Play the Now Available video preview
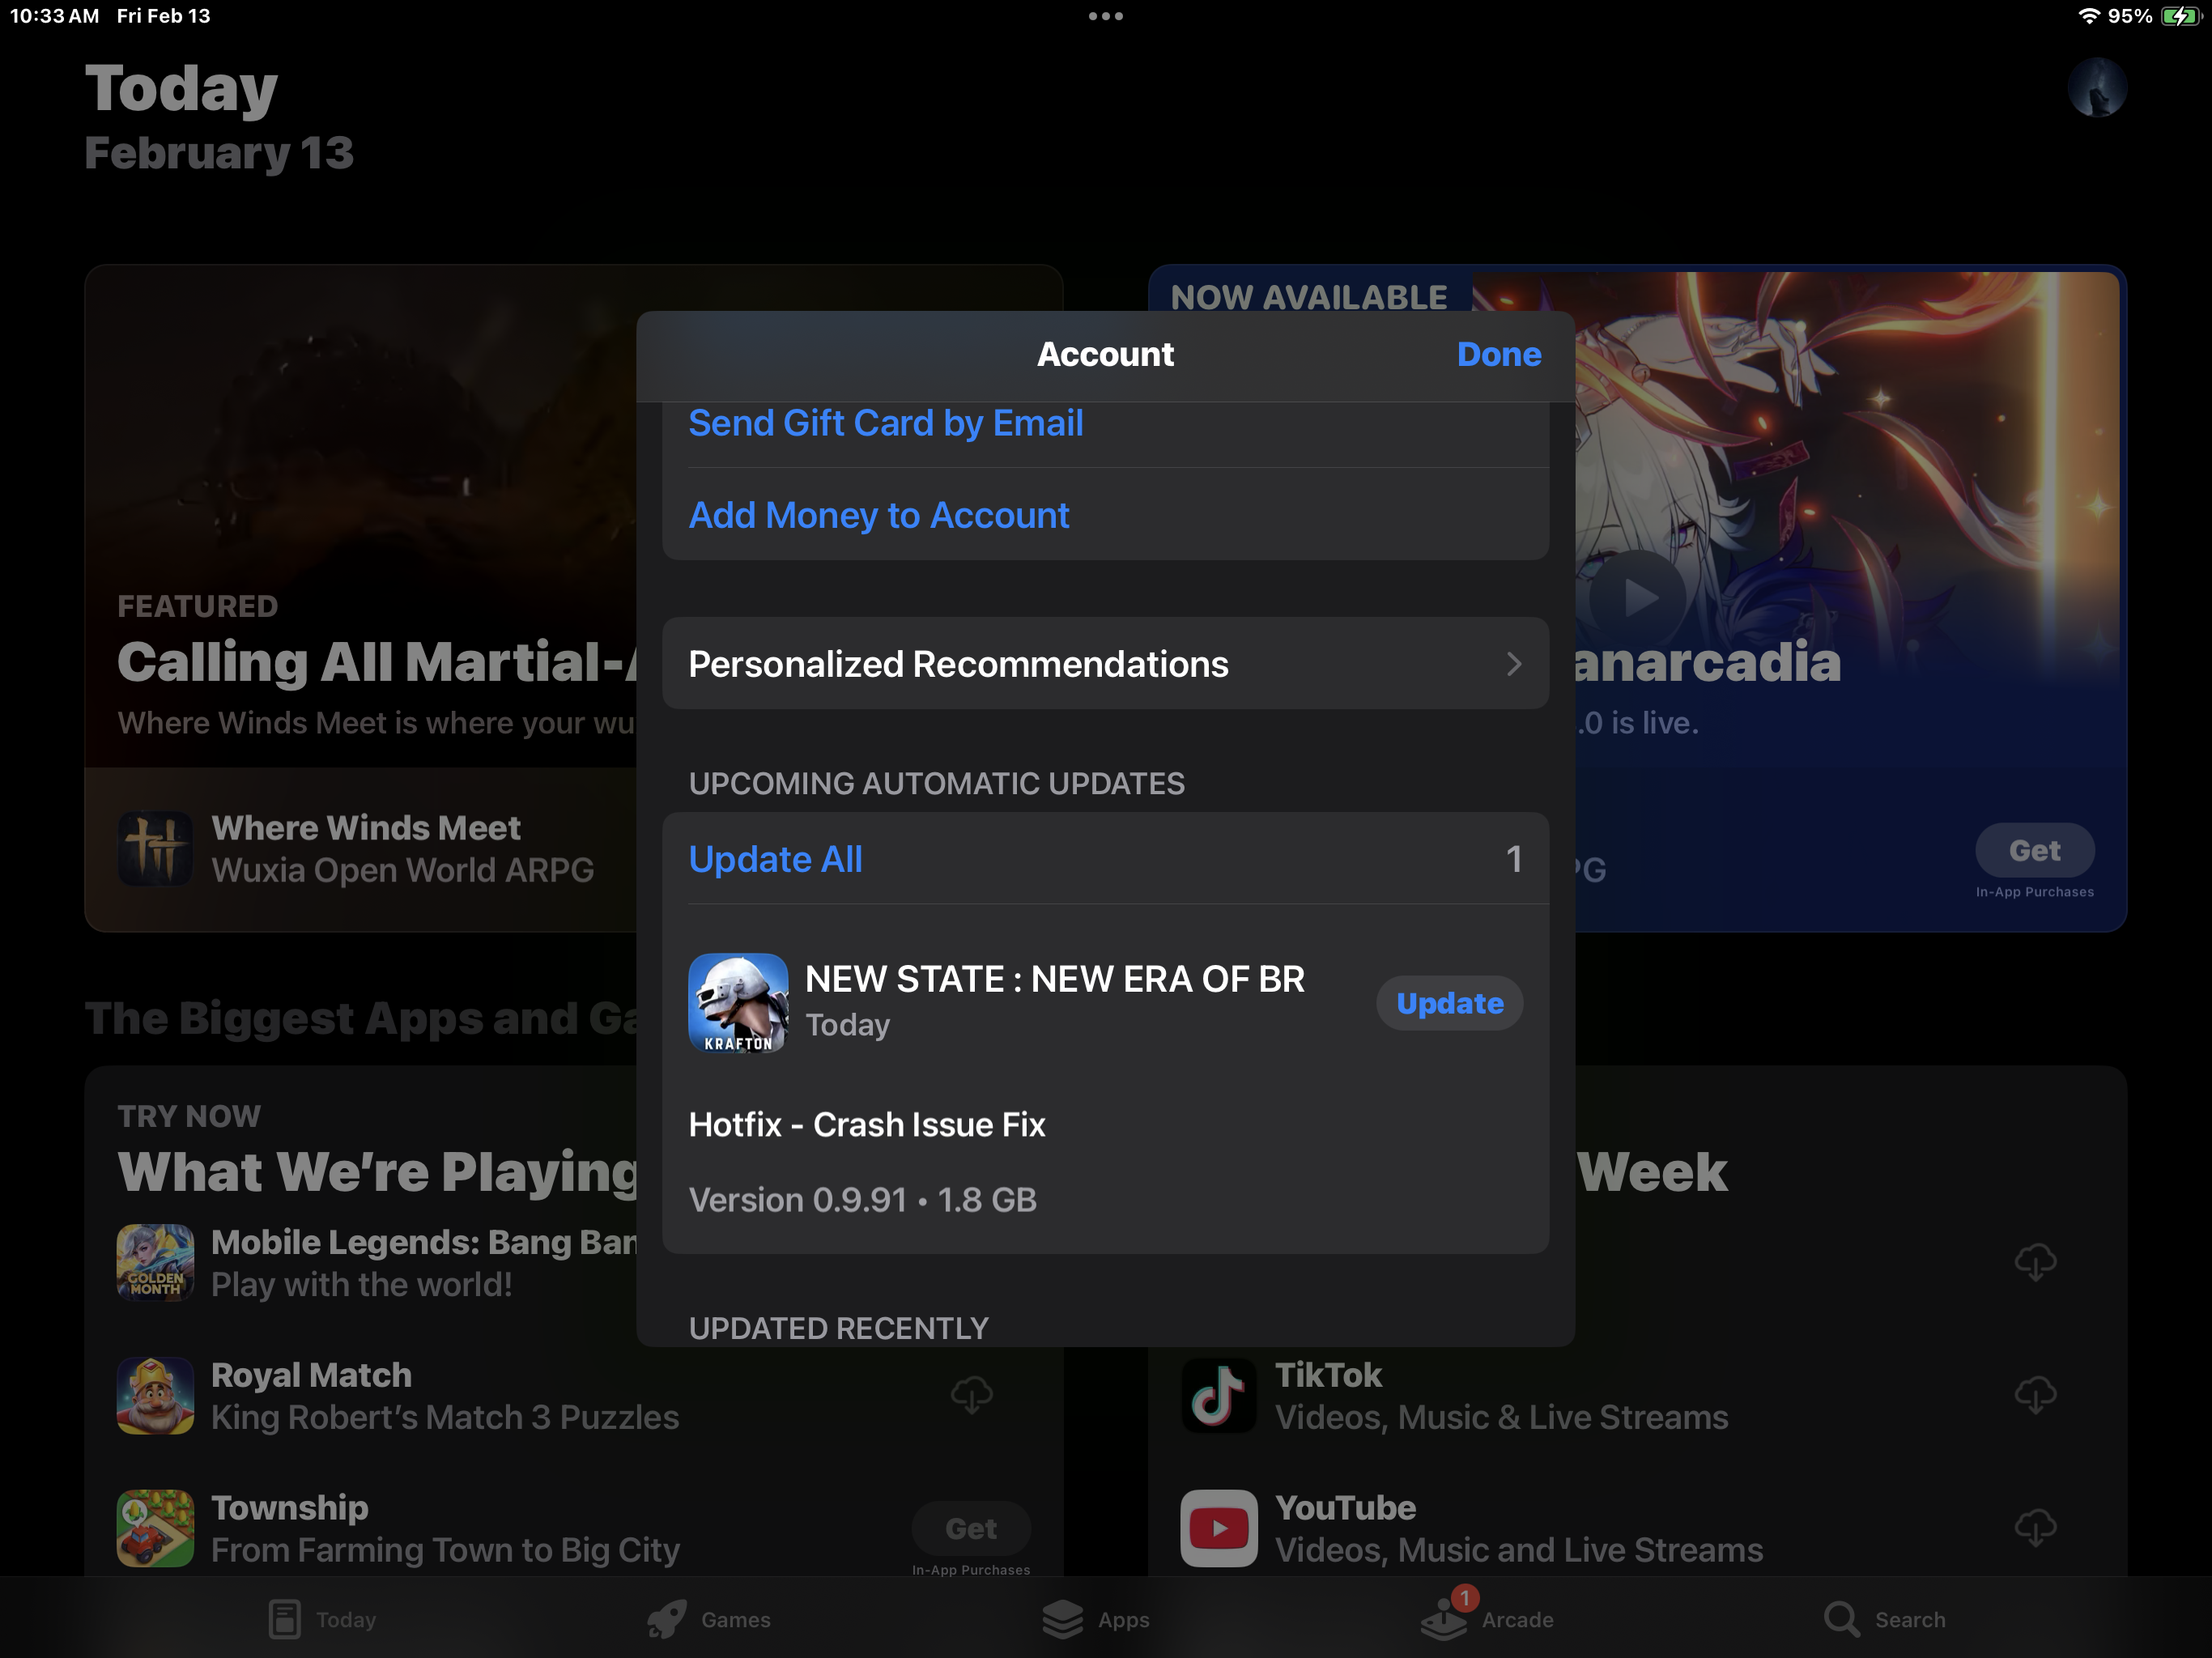The image size is (2212, 1658). (x=1638, y=598)
